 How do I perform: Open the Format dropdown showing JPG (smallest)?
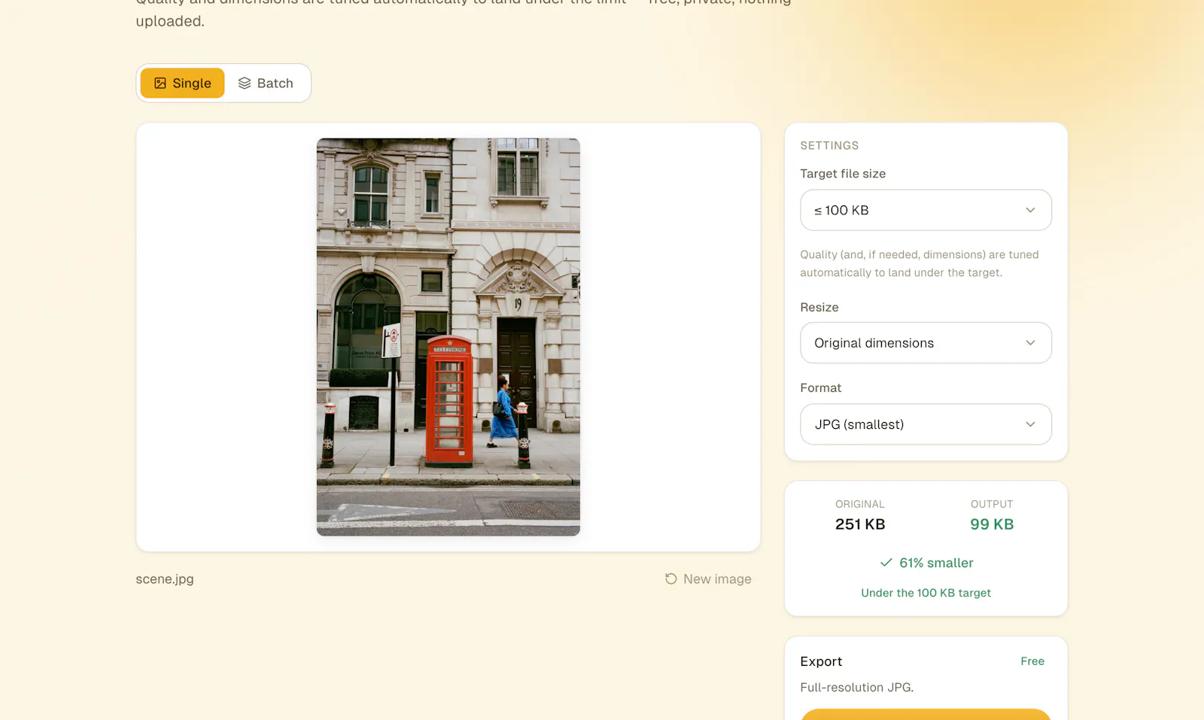(926, 424)
